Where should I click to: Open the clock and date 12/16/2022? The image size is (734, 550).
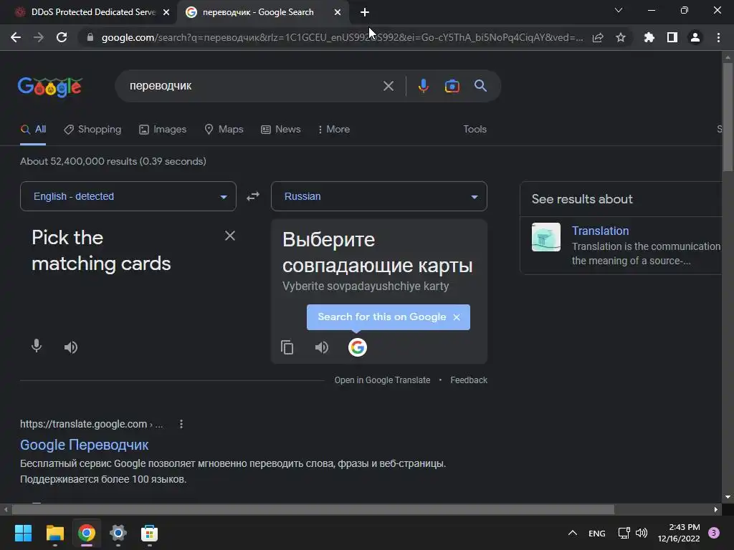click(679, 533)
